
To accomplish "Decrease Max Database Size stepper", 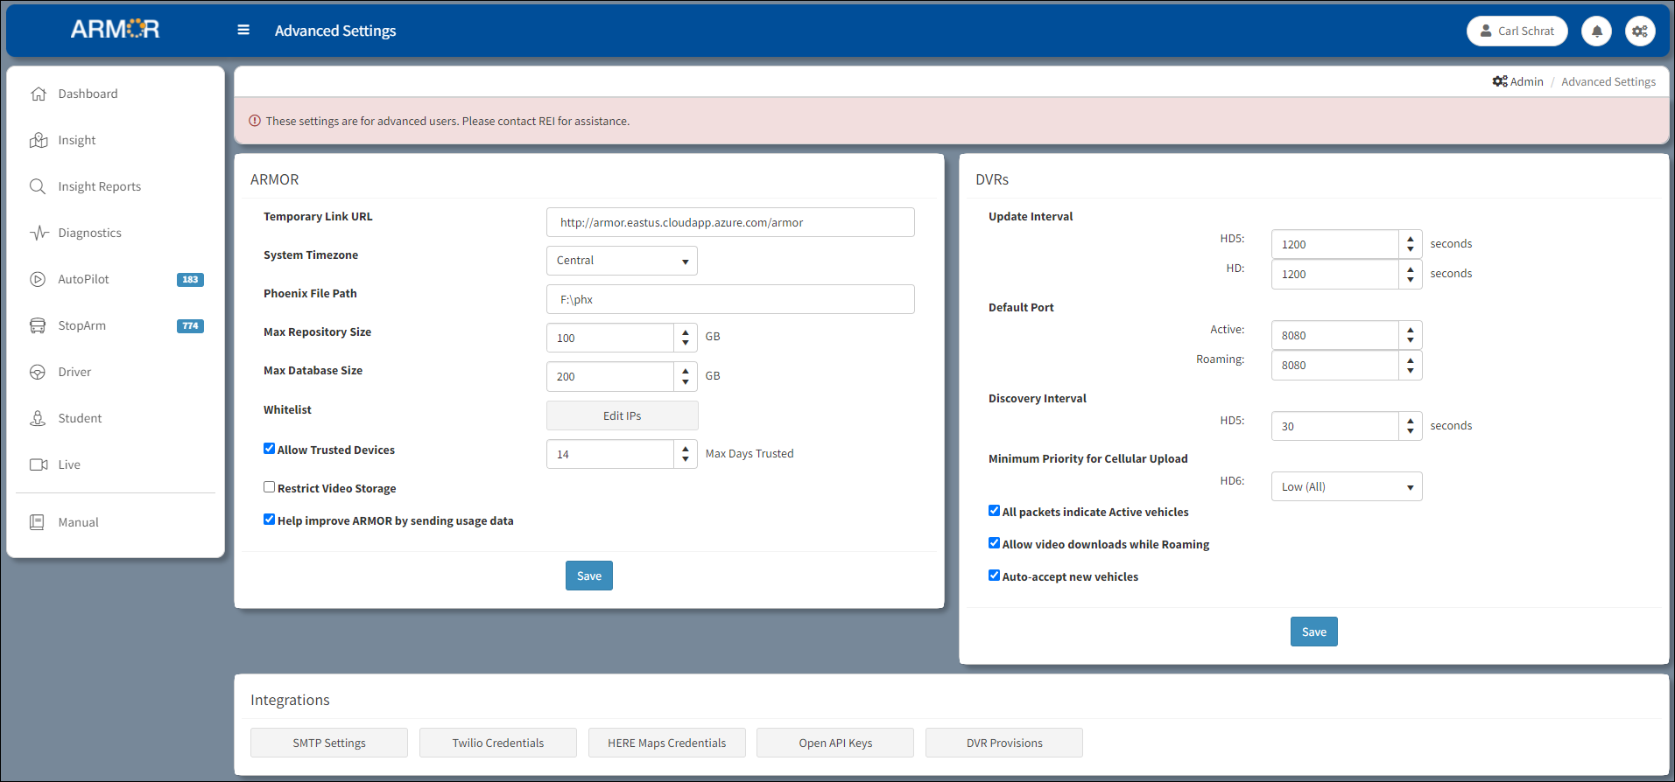I will [x=686, y=382].
